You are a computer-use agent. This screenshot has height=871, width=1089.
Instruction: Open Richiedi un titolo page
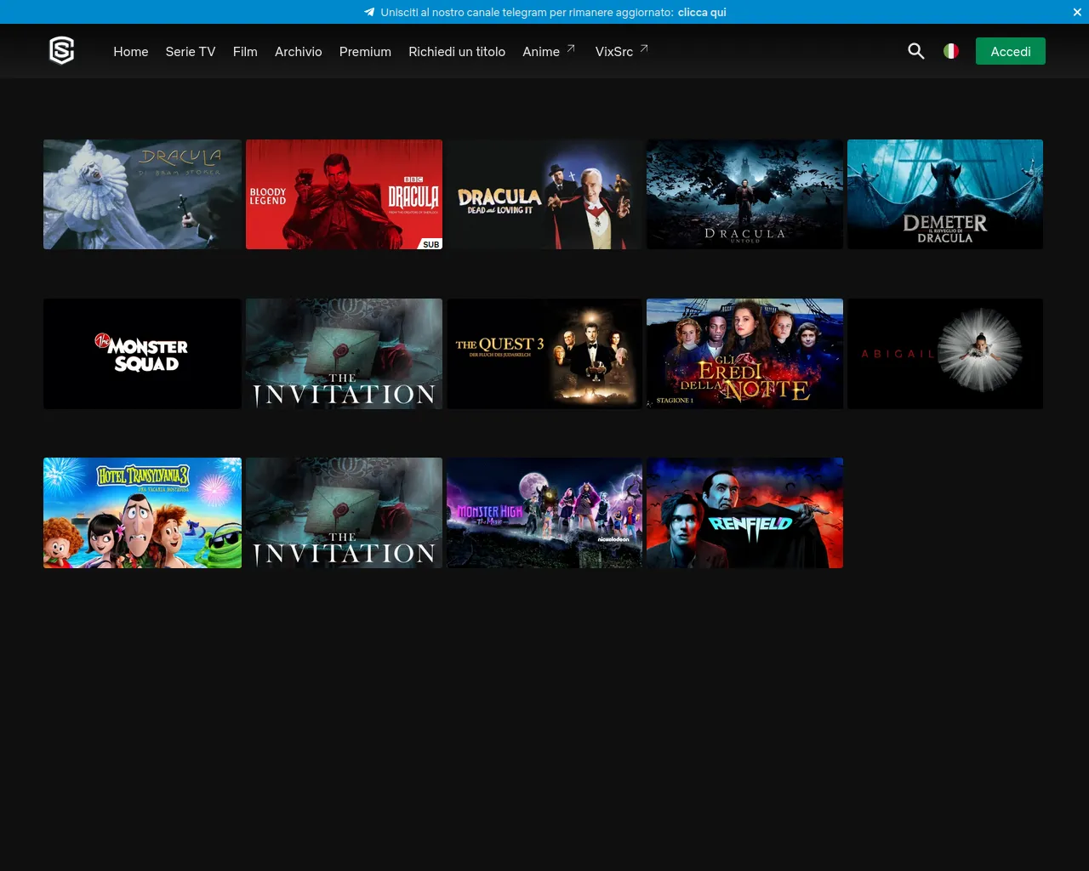457,52
